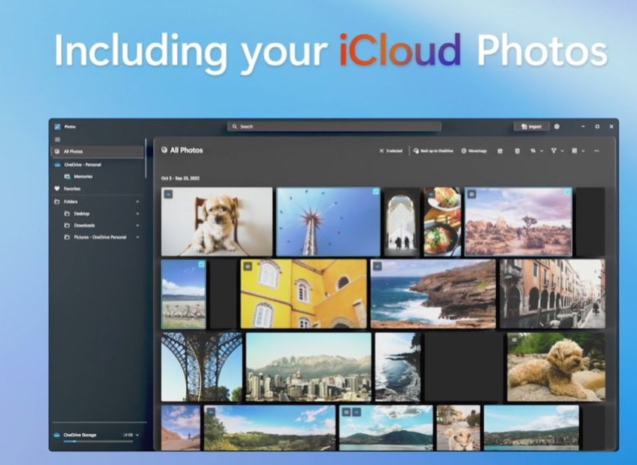Toggle checkbox on the beach bicycles photo
Screen dimensions: 637x465
coord(201,264)
